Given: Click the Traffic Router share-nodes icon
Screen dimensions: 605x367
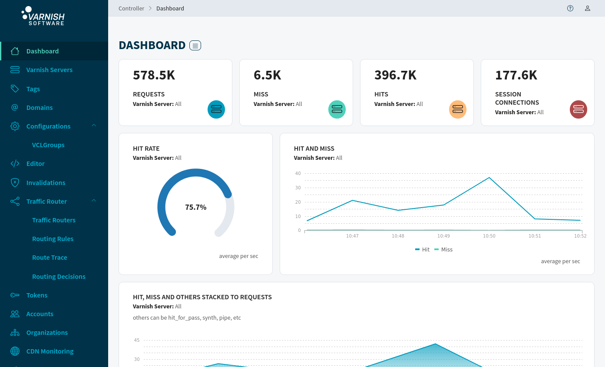Looking at the screenshot, I should tap(15, 202).
